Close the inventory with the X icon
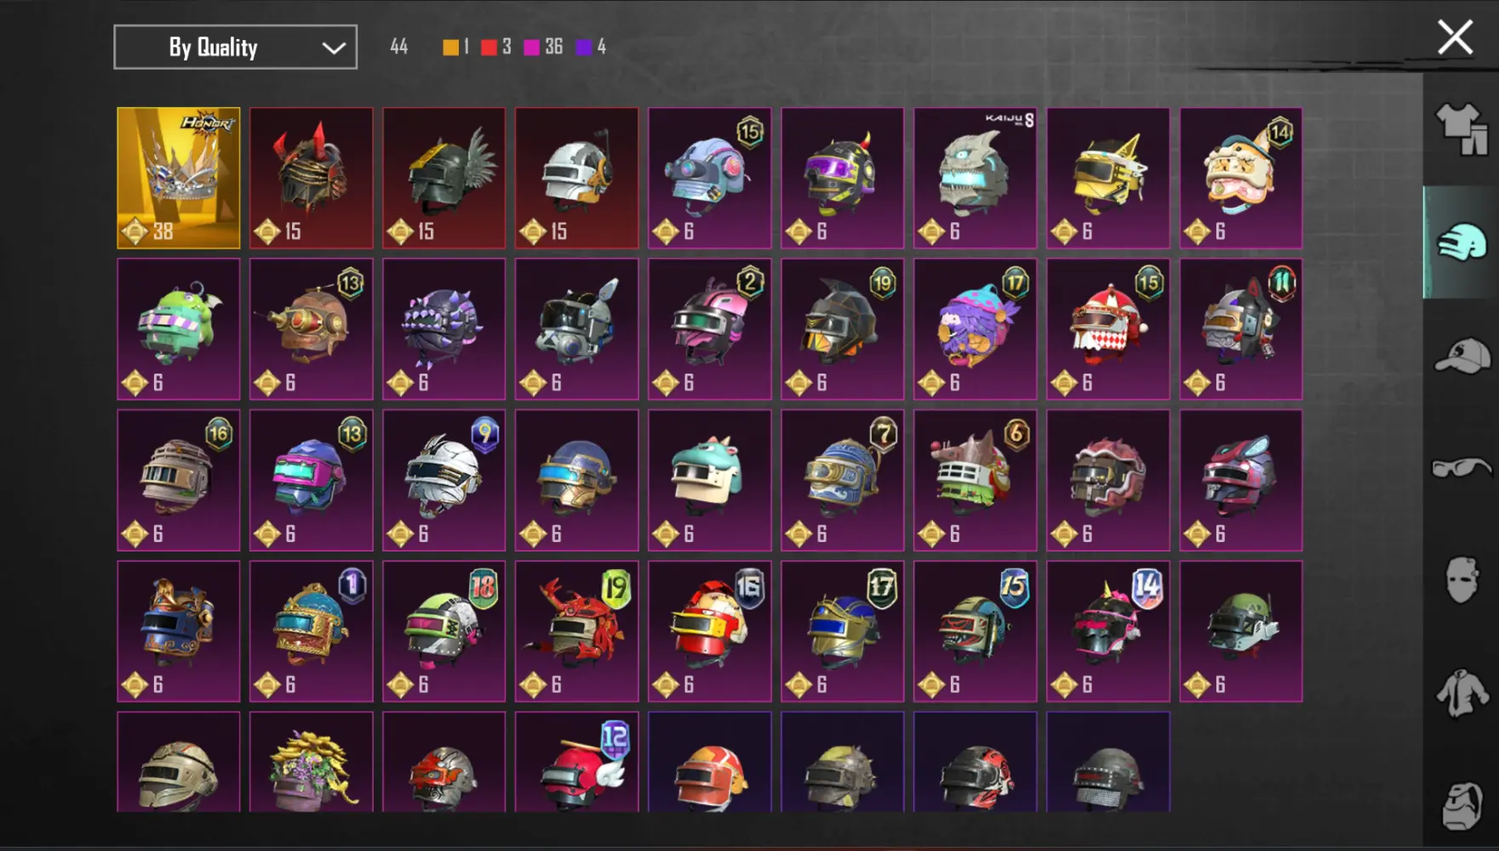 click(1455, 37)
